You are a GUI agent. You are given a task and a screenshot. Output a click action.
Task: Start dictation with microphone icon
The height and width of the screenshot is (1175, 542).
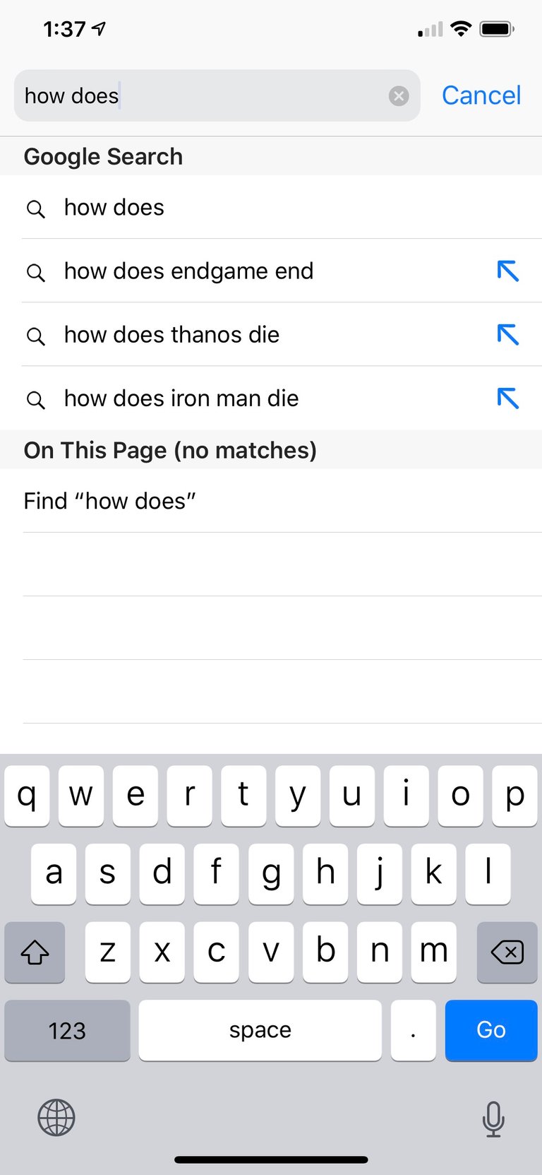click(493, 1119)
